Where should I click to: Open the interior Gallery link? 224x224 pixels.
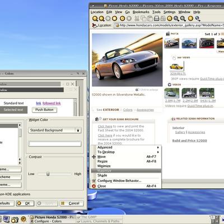tap(180, 132)
